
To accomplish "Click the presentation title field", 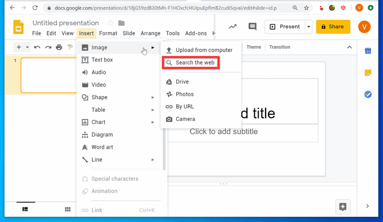I will pyautogui.click(x=66, y=23).
